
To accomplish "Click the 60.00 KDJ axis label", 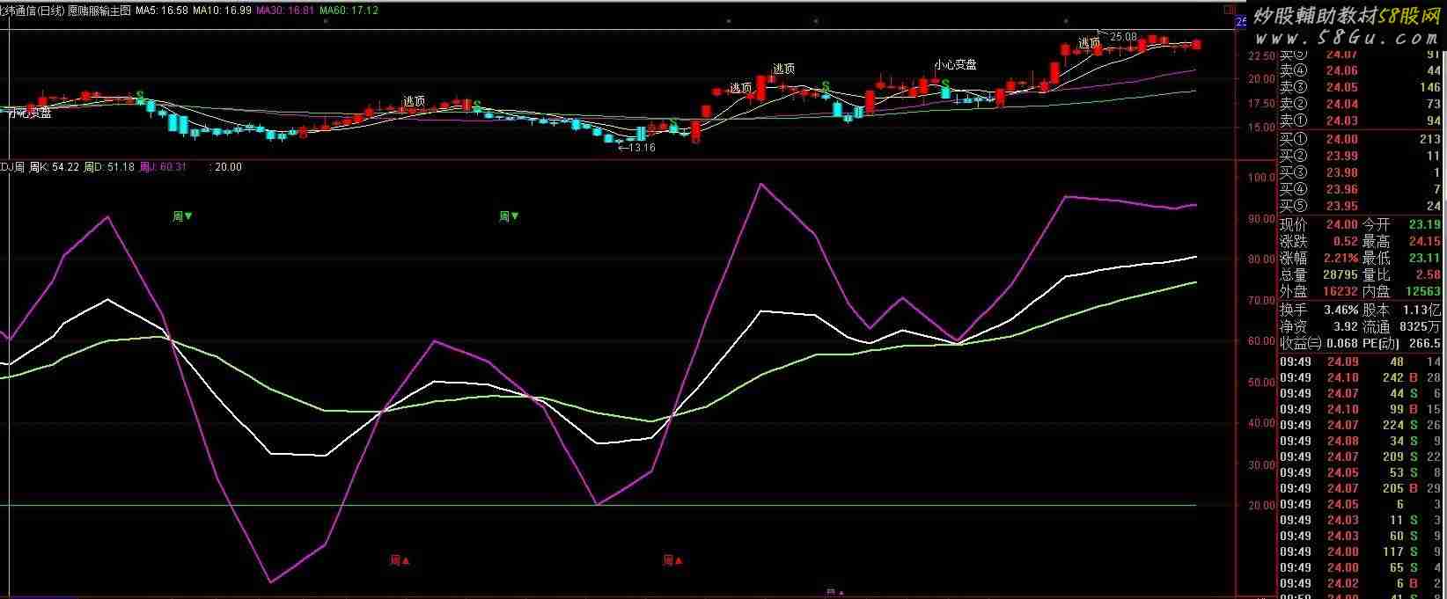I will tap(1262, 341).
